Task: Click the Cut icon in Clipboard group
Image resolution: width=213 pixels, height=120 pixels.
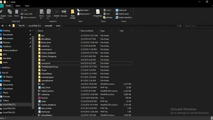Action: pos(22,10)
